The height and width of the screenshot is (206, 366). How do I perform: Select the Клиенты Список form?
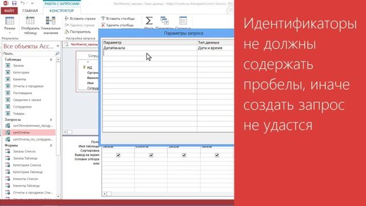click(x=29, y=179)
